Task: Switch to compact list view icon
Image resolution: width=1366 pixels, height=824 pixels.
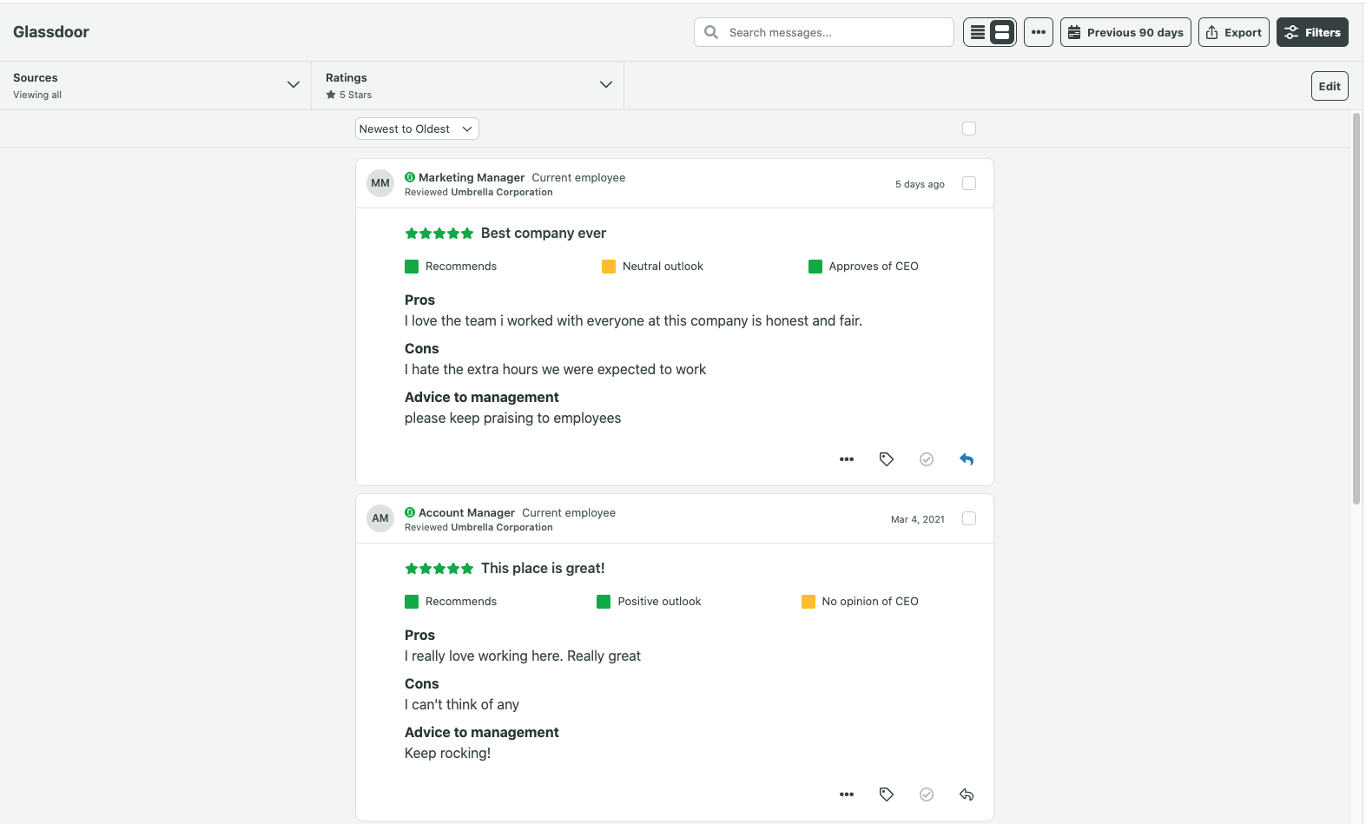Action: click(978, 33)
